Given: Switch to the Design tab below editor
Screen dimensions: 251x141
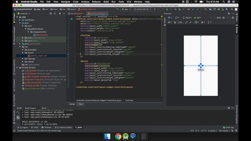Looking at the screenshot, I should 72,104.
